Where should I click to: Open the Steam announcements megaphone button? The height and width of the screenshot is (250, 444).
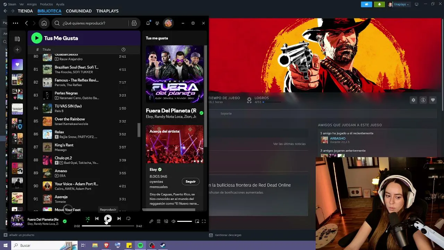coord(366,4)
